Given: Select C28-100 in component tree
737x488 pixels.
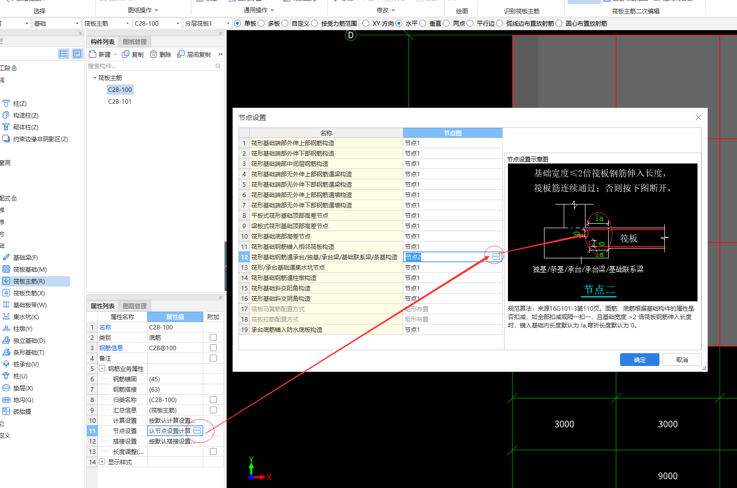Looking at the screenshot, I should point(120,89).
